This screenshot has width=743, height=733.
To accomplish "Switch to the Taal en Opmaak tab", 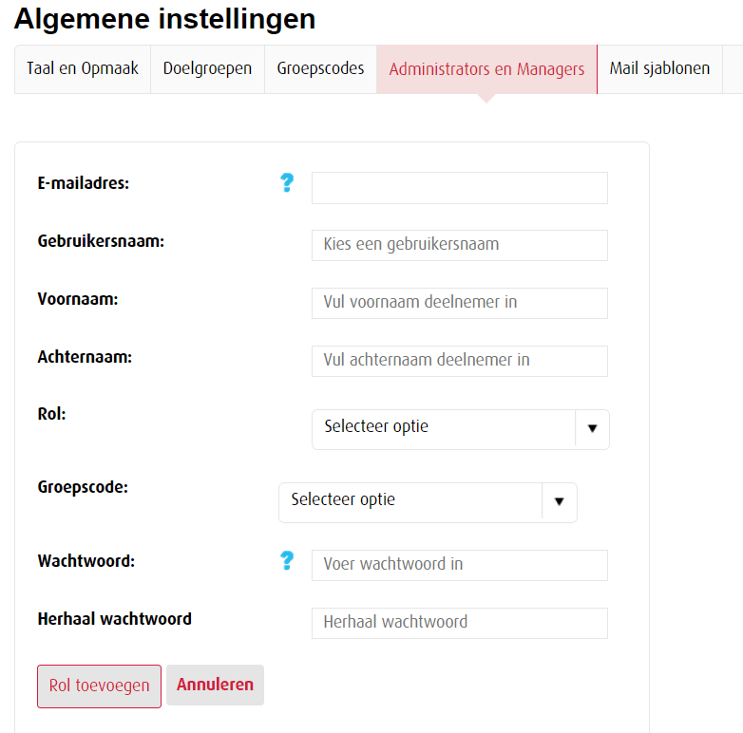I will [83, 68].
